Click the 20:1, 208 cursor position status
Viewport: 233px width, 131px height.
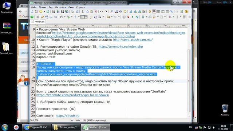(34, 120)
